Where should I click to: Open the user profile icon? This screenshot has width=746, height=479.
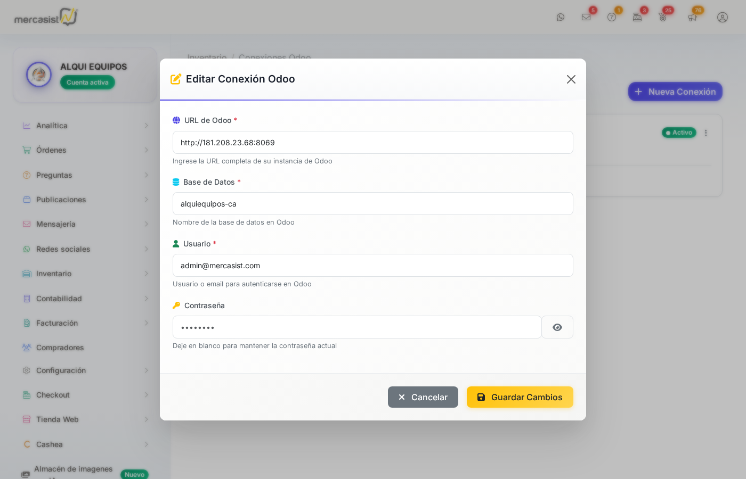[x=723, y=17]
